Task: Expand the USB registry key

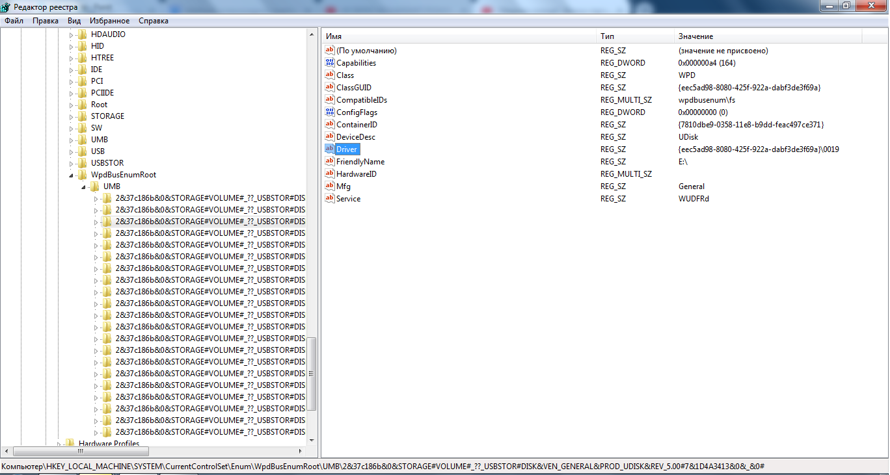Action: [72, 151]
